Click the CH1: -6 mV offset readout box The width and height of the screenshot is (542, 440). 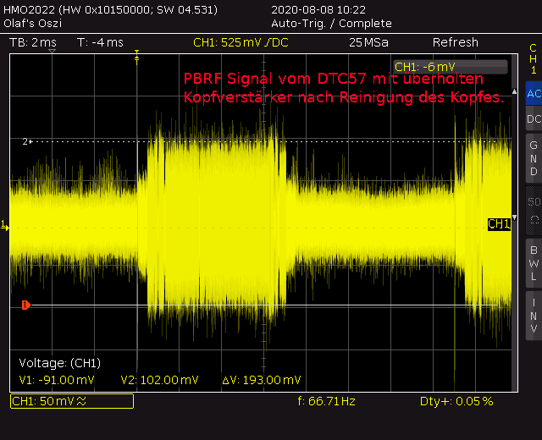451,66
